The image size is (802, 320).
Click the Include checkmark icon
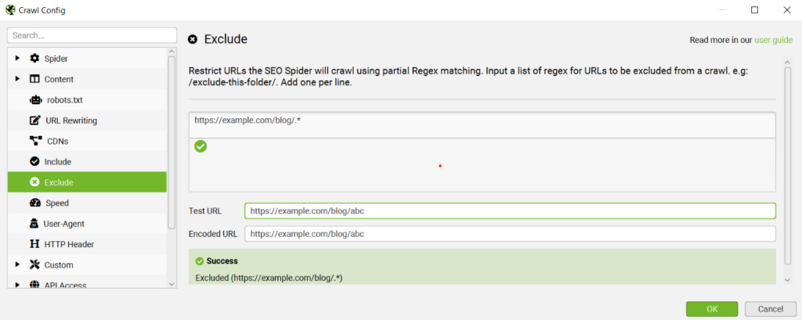pyautogui.click(x=34, y=161)
